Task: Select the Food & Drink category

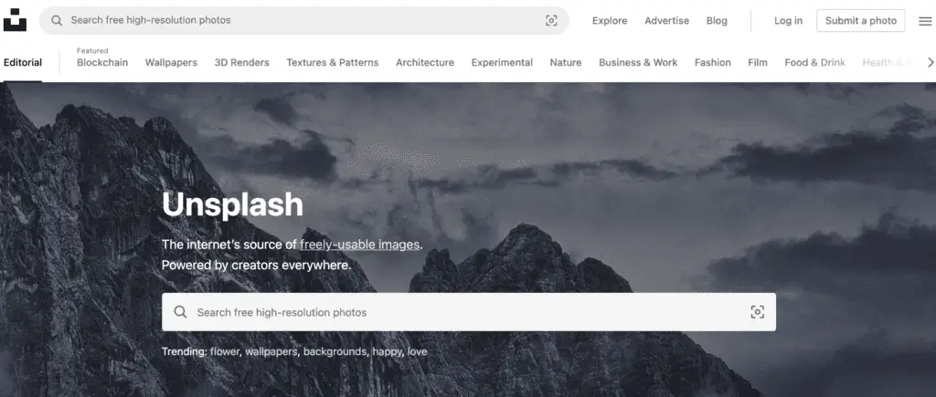Action: 814,63
